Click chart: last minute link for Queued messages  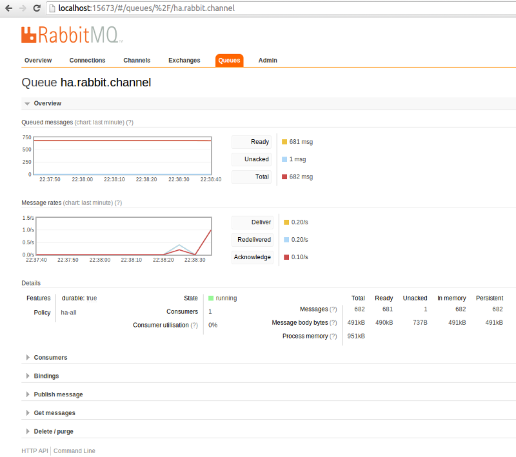click(99, 122)
